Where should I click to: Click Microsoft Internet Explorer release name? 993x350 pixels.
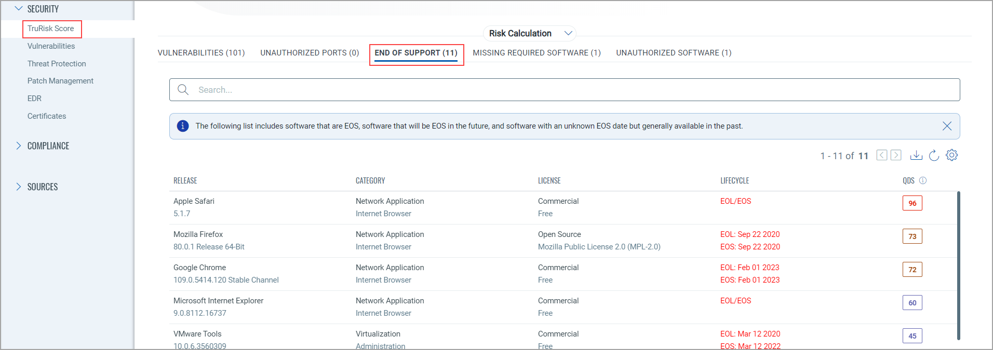coord(218,301)
